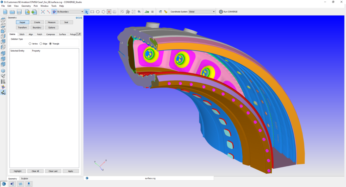Viewport: 346px width, 187px height.
Task: Activate the rectangle box selection tool
Action: (93, 12)
